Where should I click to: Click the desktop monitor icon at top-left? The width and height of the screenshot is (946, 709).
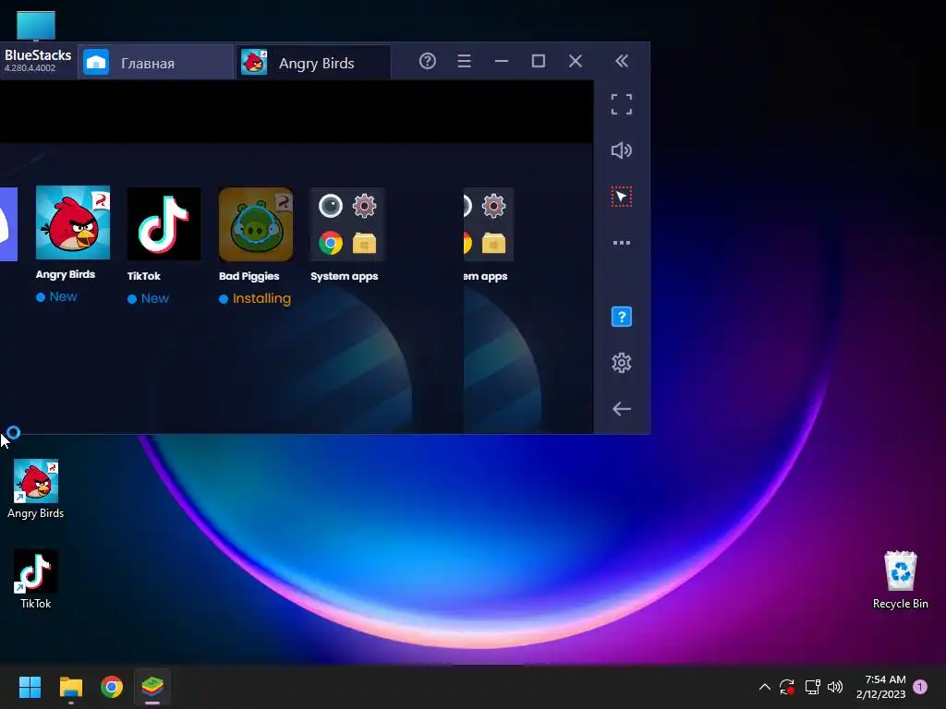(36, 27)
